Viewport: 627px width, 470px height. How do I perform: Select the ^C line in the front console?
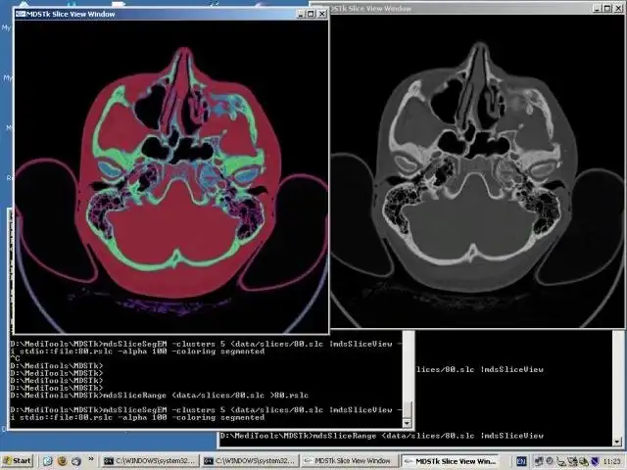pyautogui.click(x=16, y=358)
